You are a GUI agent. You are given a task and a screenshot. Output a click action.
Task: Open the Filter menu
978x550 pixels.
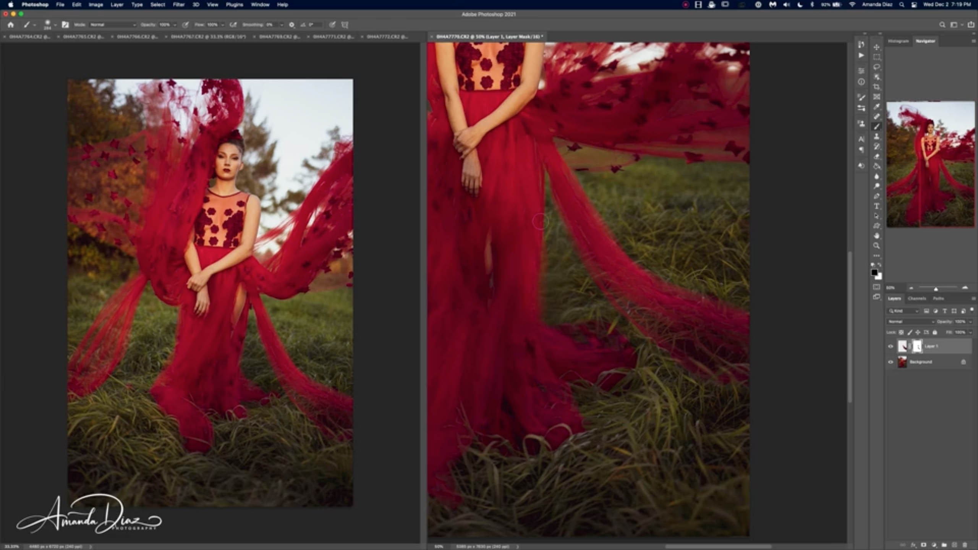tap(178, 5)
